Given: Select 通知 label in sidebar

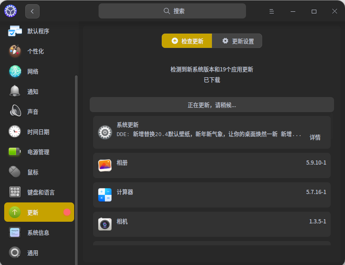Looking at the screenshot, I should pos(33,92).
